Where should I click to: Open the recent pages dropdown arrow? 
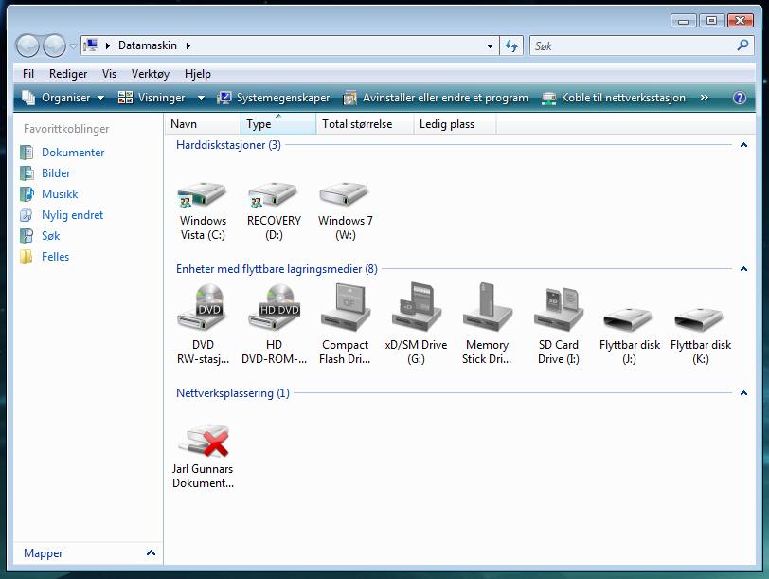coord(73,46)
